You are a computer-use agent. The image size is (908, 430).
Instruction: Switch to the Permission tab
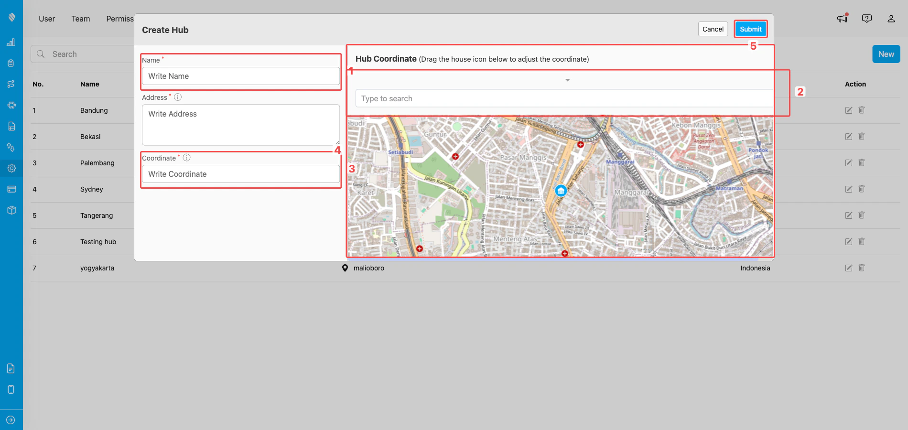[120, 19]
